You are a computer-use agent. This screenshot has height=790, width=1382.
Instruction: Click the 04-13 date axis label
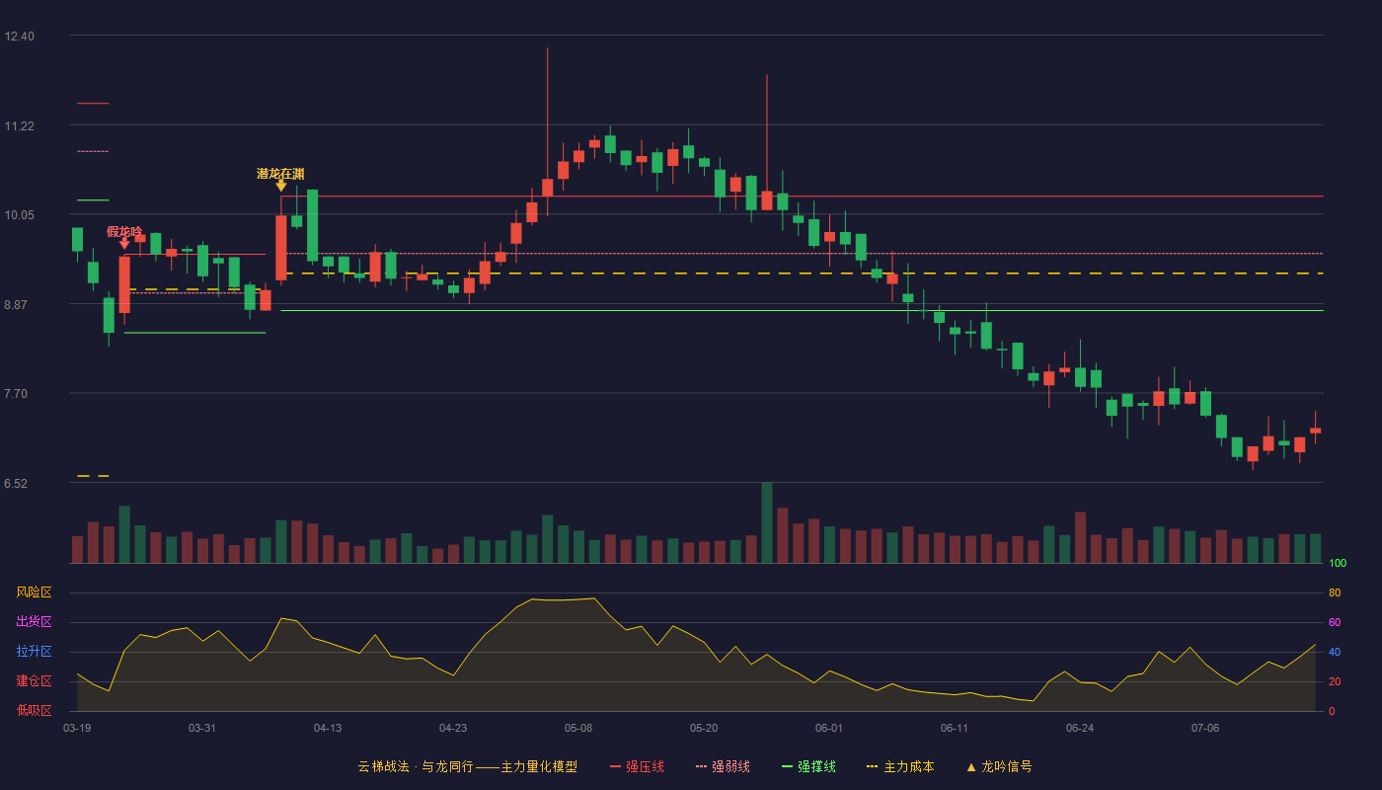tap(328, 728)
